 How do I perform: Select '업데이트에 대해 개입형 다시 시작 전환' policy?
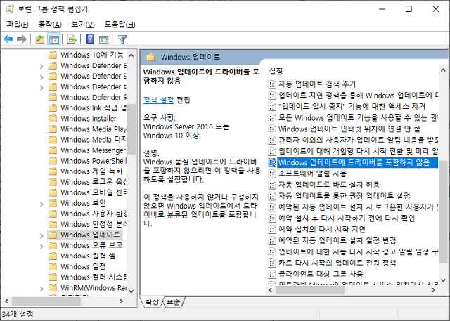(358, 151)
